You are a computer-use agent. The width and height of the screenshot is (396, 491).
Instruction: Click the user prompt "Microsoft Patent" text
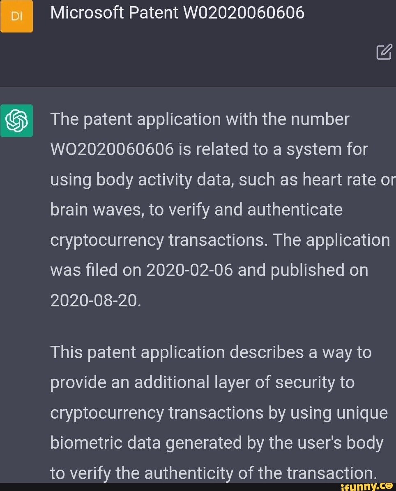pos(114,13)
